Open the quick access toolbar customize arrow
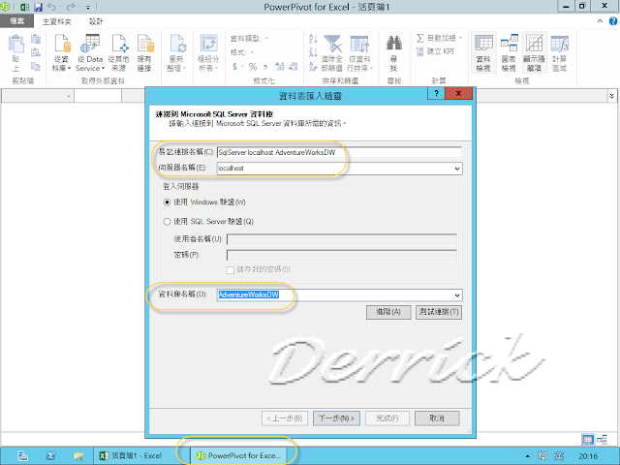The height and width of the screenshot is (465, 620). click(88, 7)
